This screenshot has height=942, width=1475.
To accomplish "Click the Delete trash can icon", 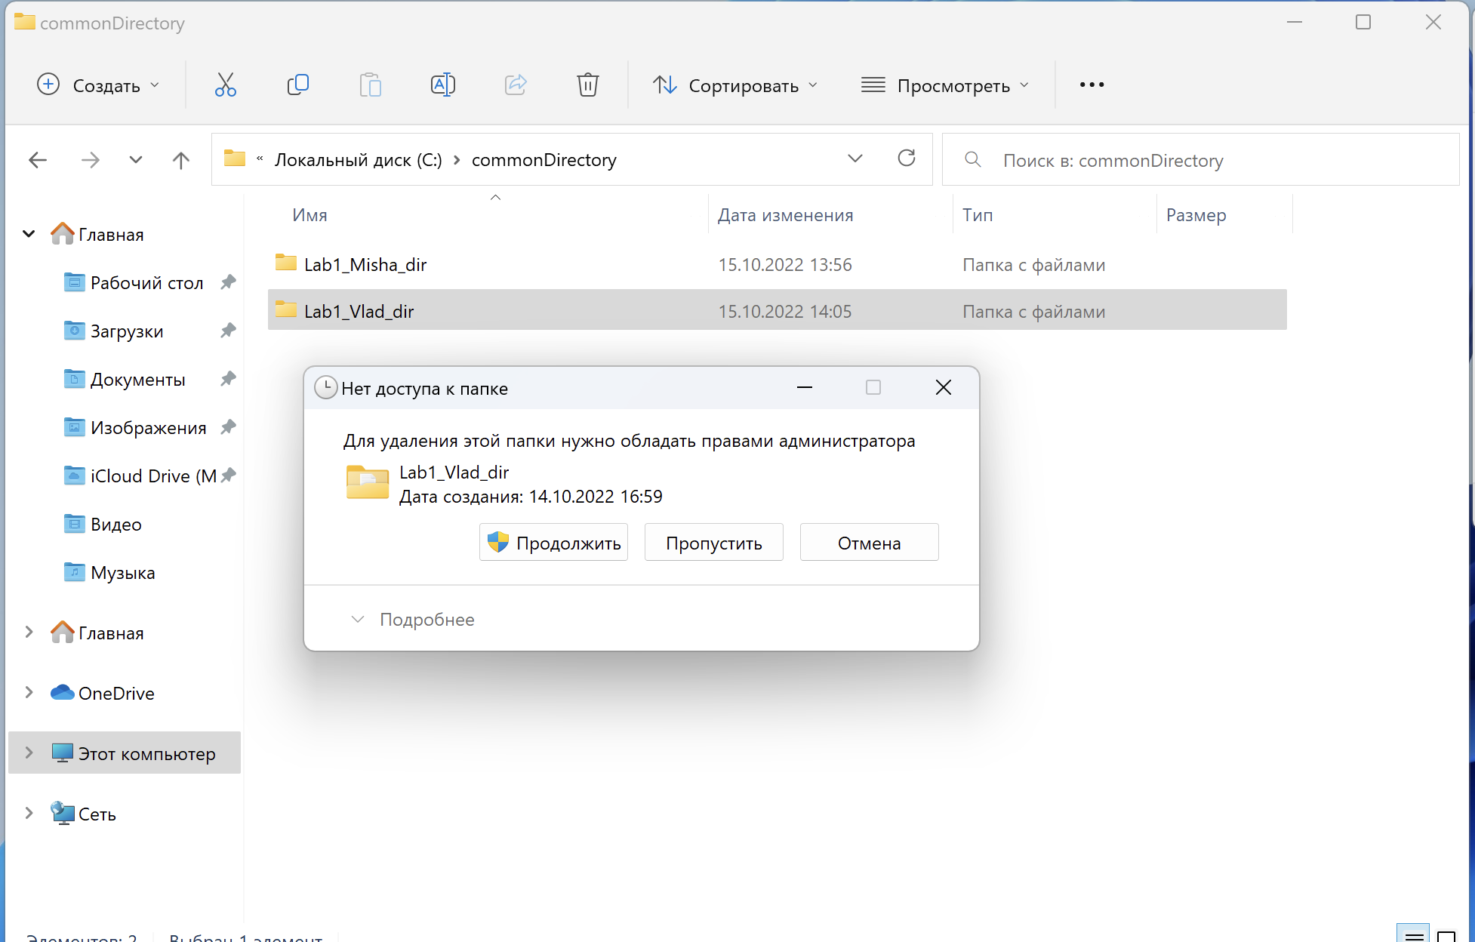I will pos(587,85).
